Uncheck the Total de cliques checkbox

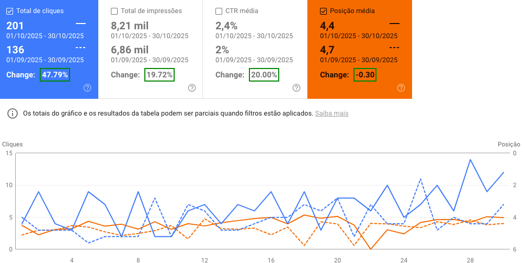(10, 11)
